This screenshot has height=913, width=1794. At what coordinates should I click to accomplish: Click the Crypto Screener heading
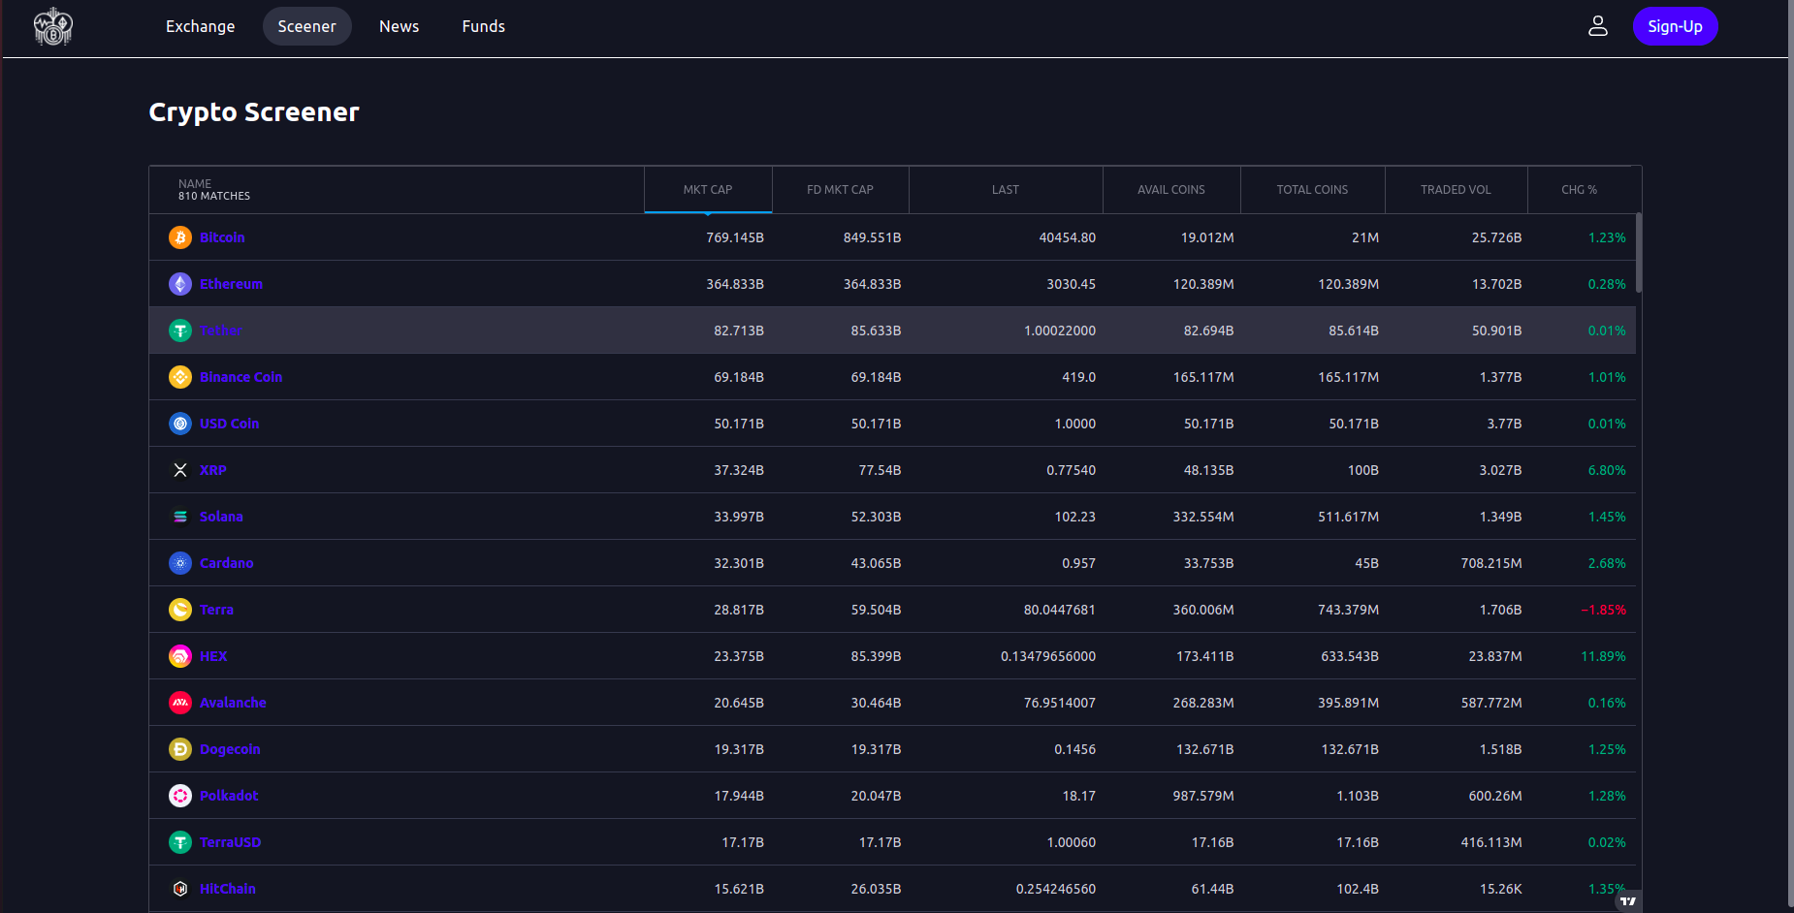coord(254,112)
